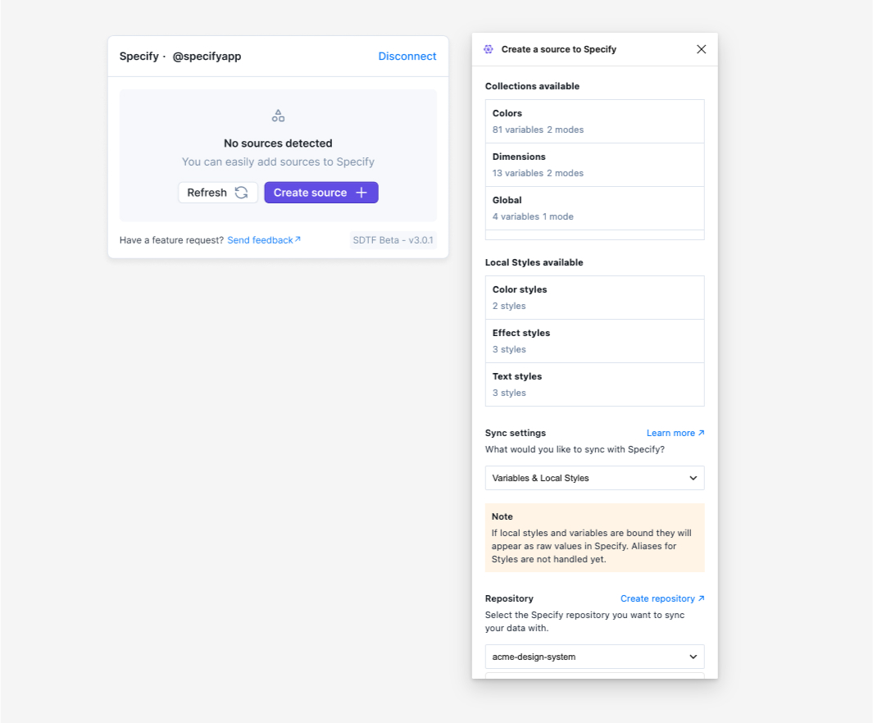Click the arrow icon next to Learn more

(x=701, y=433)
